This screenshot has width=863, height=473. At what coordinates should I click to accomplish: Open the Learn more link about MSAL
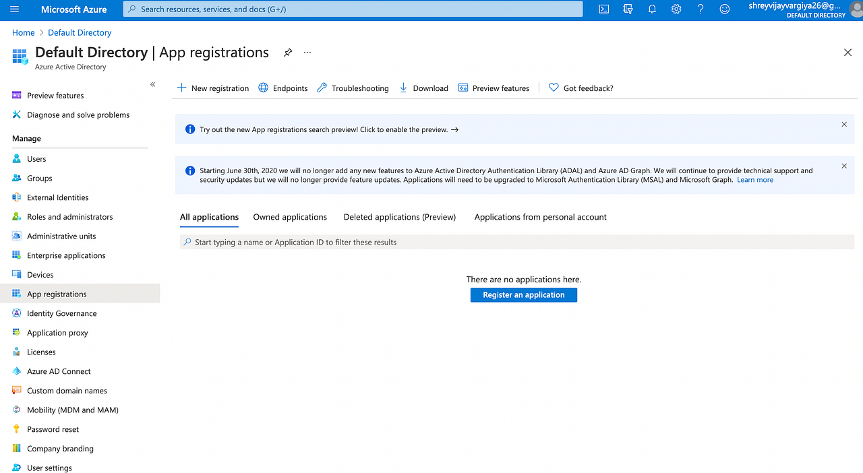pyautogui.click(x=754, y=179)
